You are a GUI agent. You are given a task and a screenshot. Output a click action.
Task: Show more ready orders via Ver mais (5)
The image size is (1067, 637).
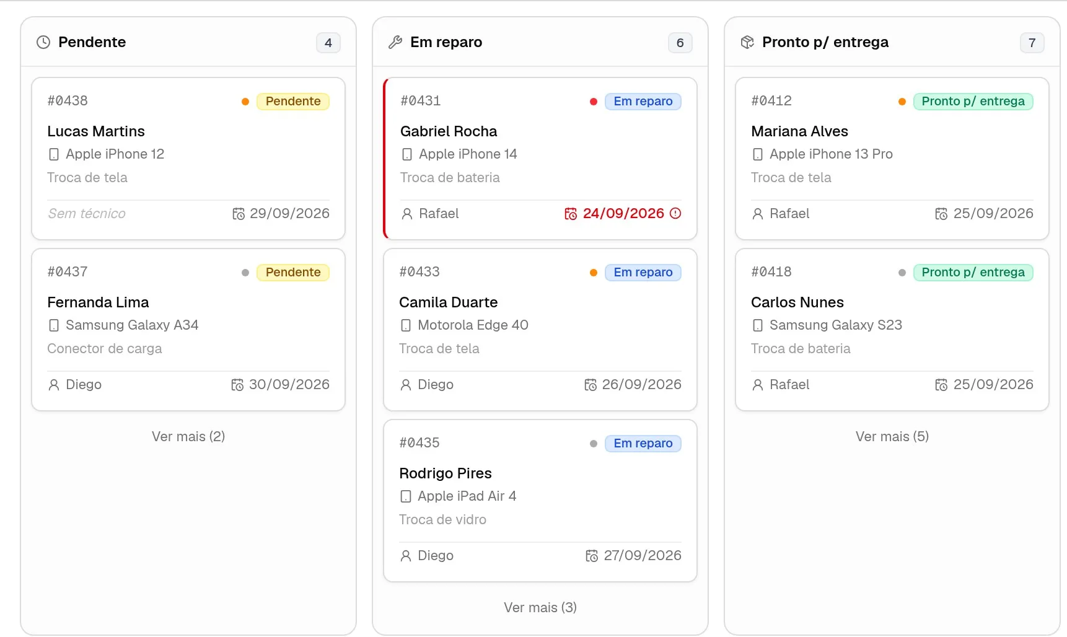[892, 436]
